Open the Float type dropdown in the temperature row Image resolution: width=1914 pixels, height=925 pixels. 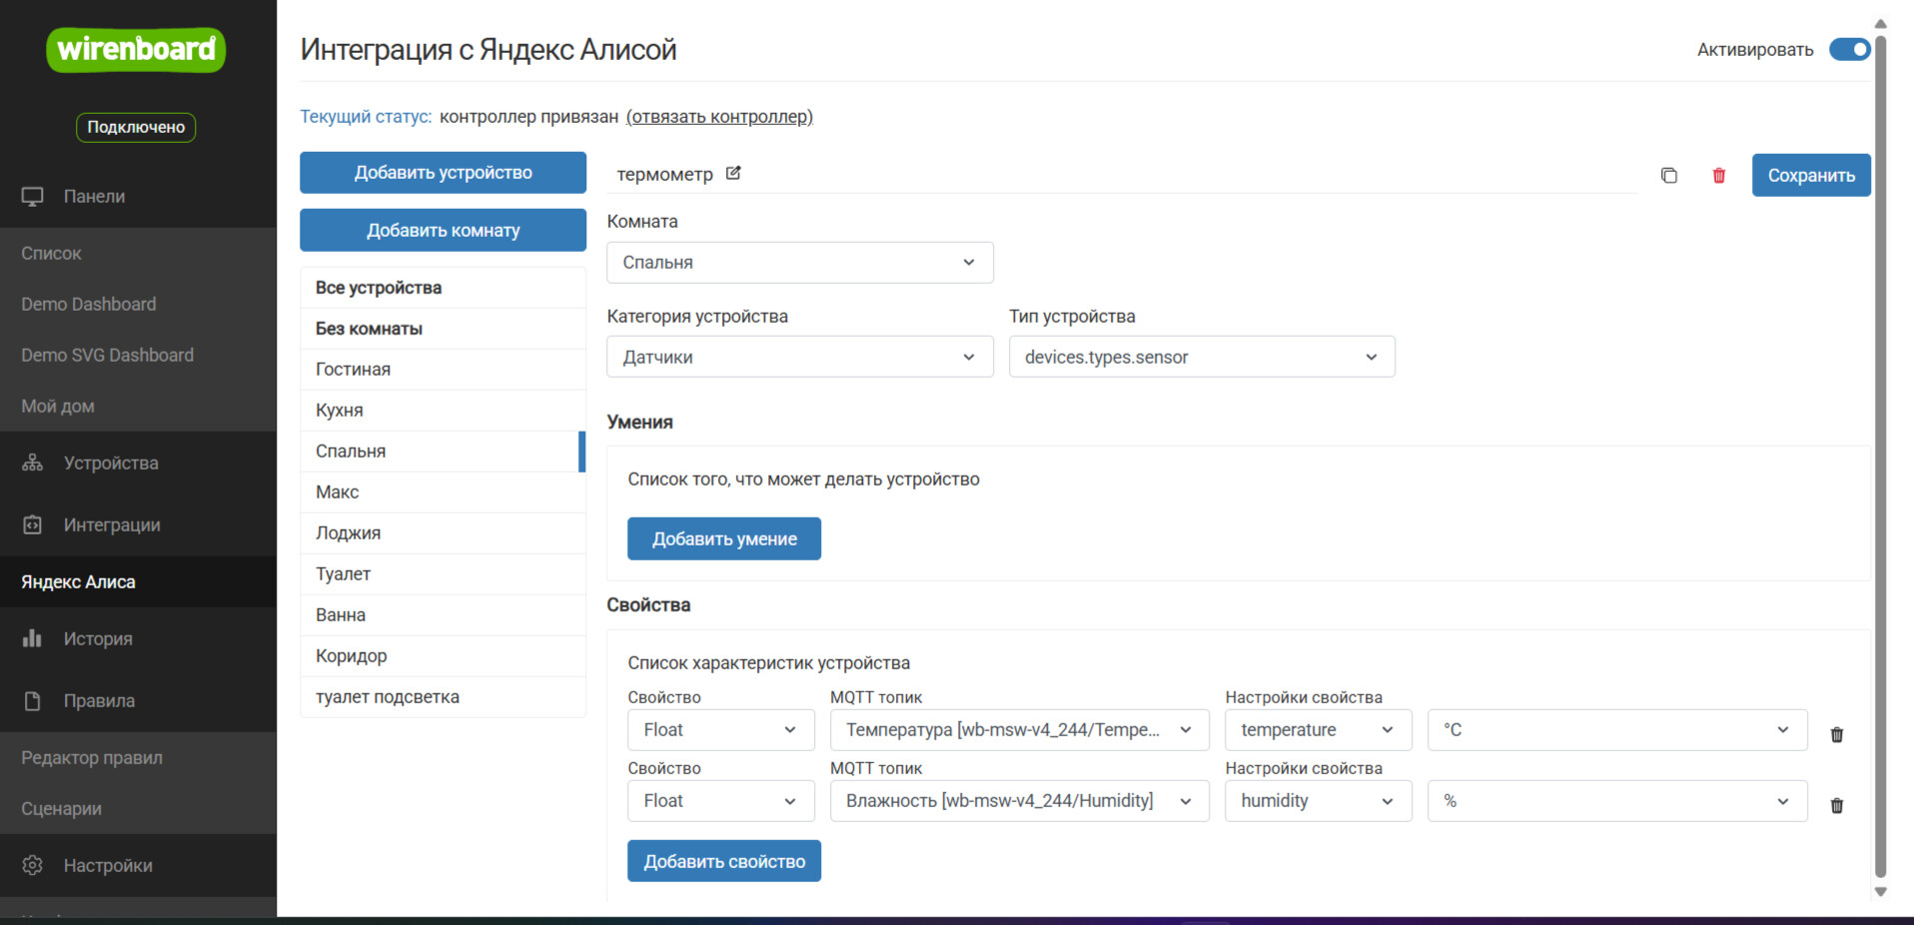721,729
